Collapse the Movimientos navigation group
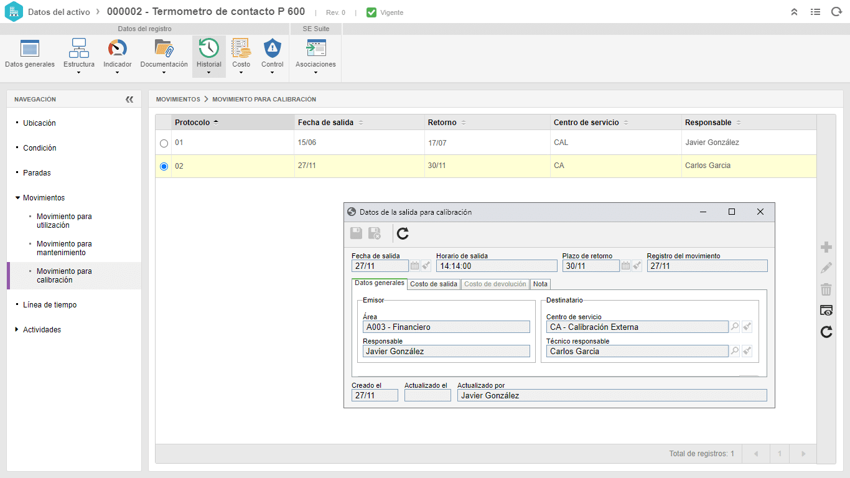 click(17, 198)
